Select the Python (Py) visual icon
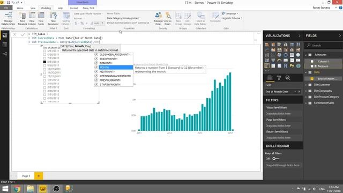 (292, 65)
